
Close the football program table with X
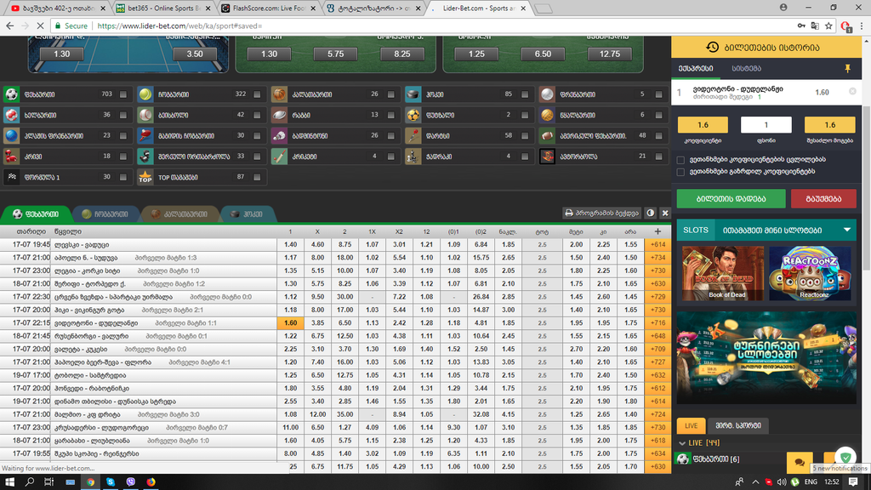(665, 213)
